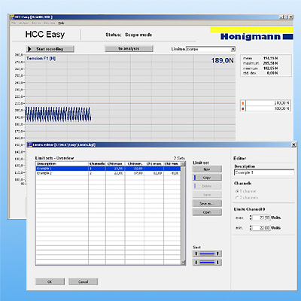Viewport: 301px width, 301px height.
Task: Select the Example 1 row
Action: tap(108, 169)
